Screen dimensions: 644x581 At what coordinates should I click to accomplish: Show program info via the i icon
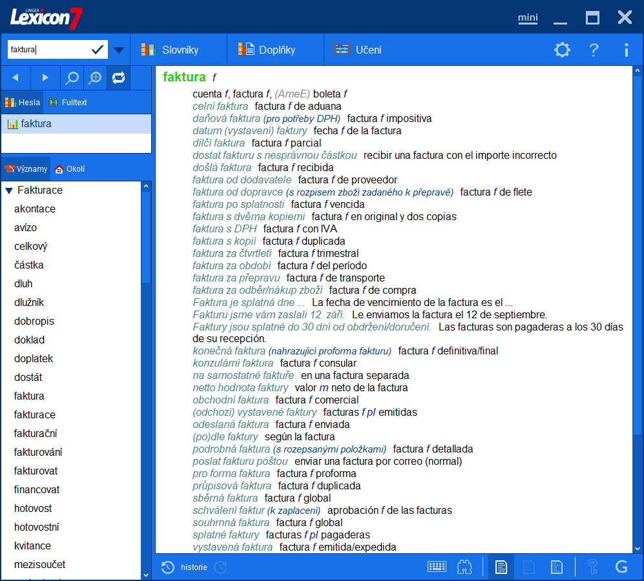tap(626, 50)
